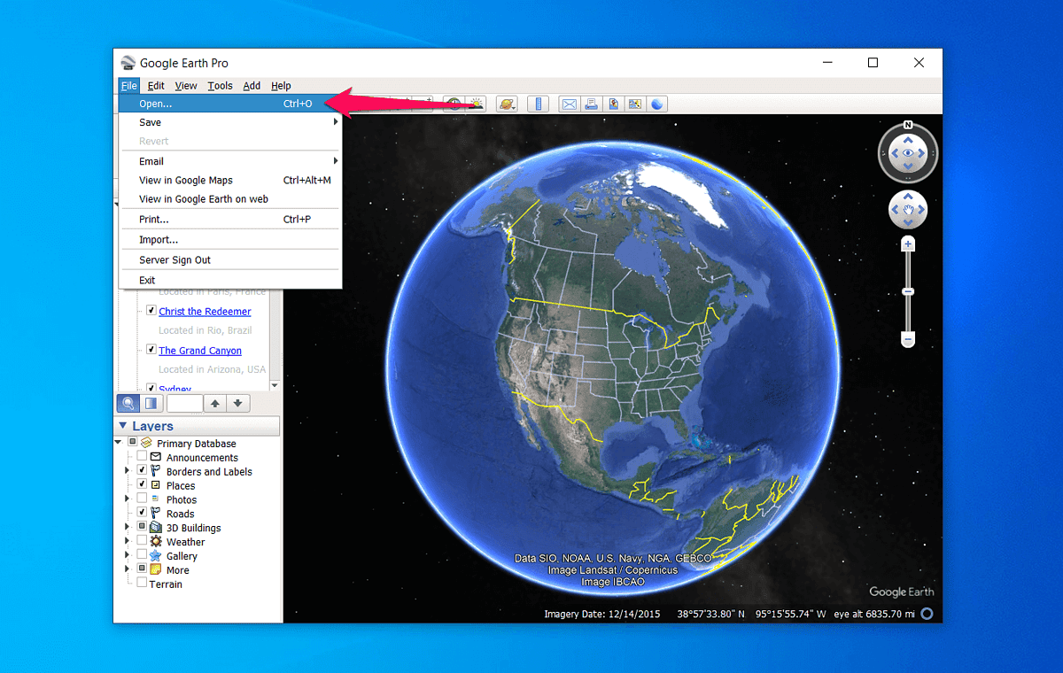Click the view in Google Maps toolbar icon
Screen dimensions: 1063x673
tap(635, 104)
